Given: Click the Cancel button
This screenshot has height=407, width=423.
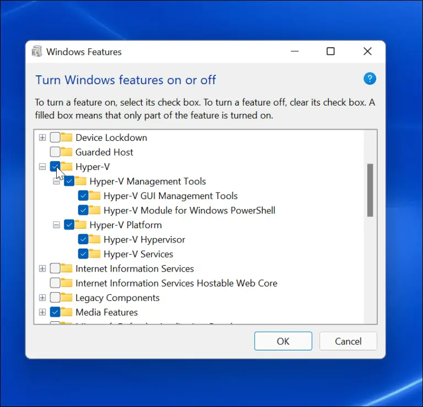Looking at the screenshot, I should click(348, 341).
